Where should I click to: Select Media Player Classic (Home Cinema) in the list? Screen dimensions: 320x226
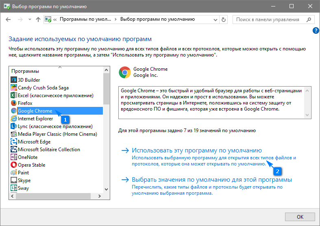tap(57, 134)
